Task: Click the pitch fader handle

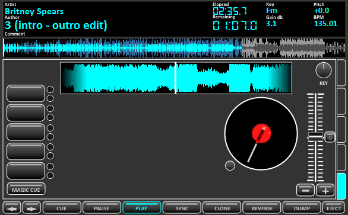Action: click(315, 137)
